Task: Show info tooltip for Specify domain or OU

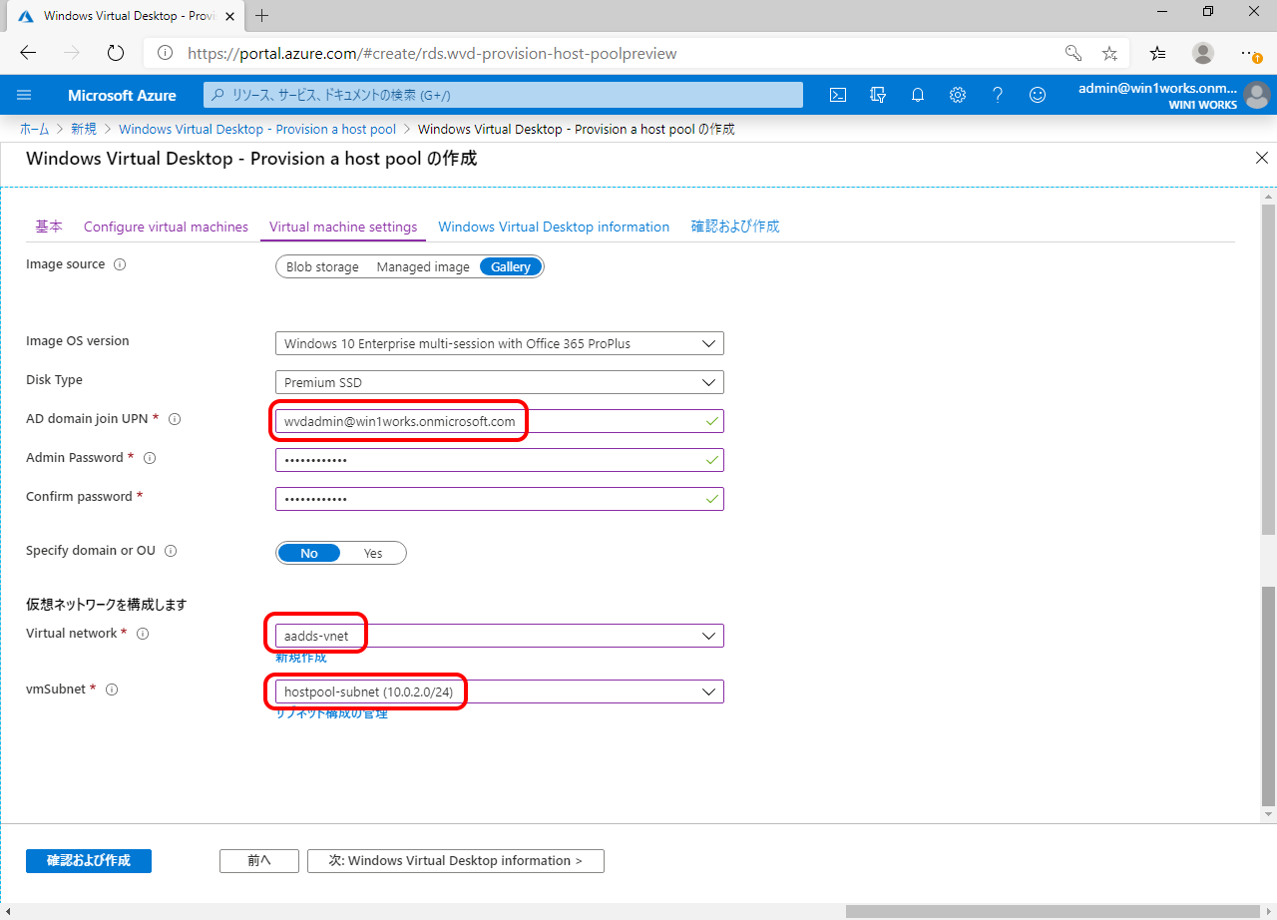Action: [171, 551]
